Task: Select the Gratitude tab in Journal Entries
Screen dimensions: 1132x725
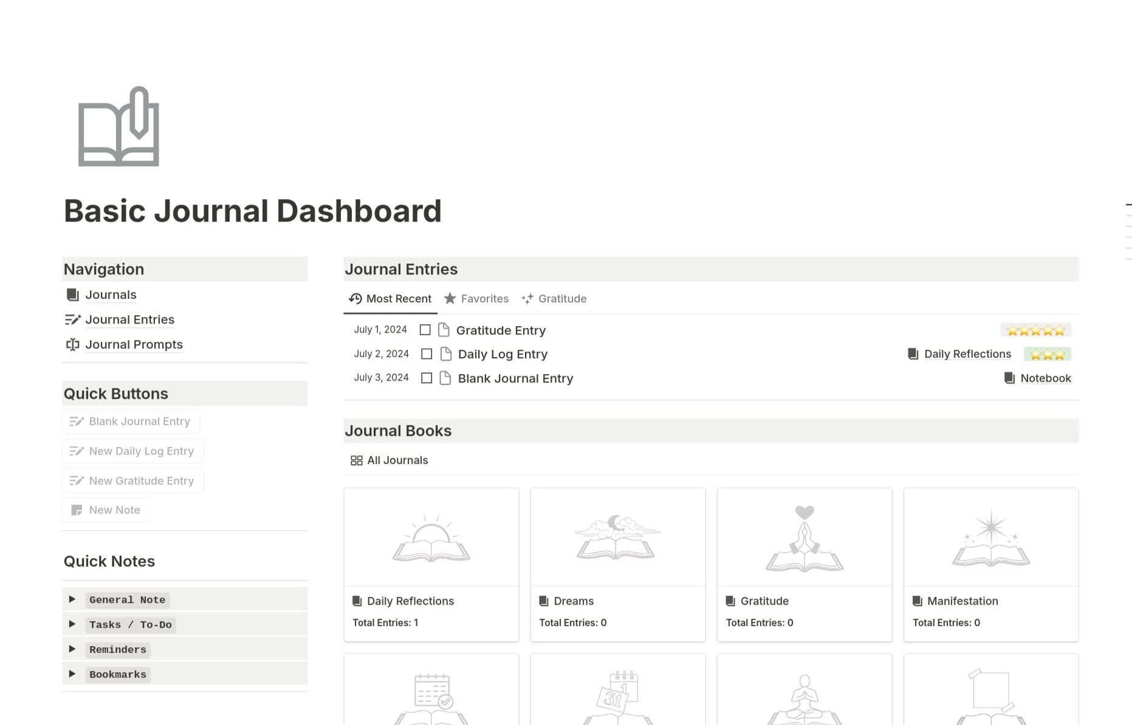Action: 554,299
